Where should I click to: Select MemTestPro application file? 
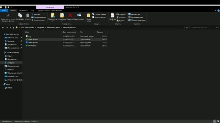(x=66, y=40)
